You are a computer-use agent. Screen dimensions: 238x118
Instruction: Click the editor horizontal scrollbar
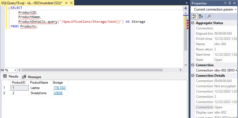pos(100,70)
